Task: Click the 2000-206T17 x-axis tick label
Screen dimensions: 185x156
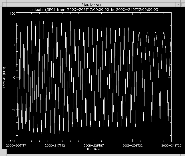Action: [x=17, y=146]
